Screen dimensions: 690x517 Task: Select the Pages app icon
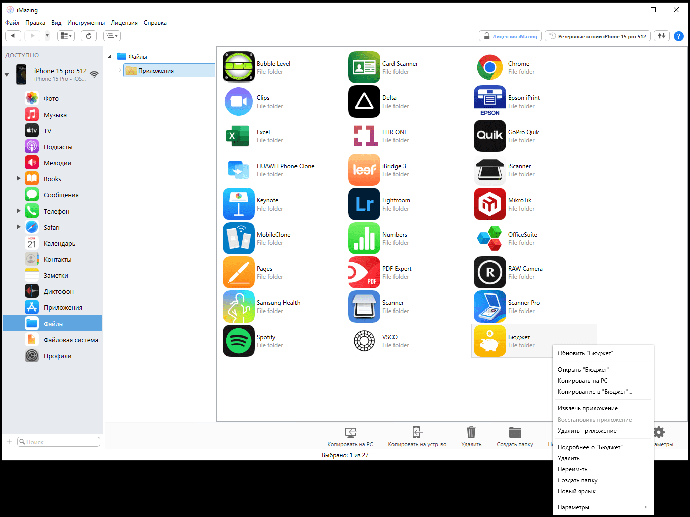[239, 272]
